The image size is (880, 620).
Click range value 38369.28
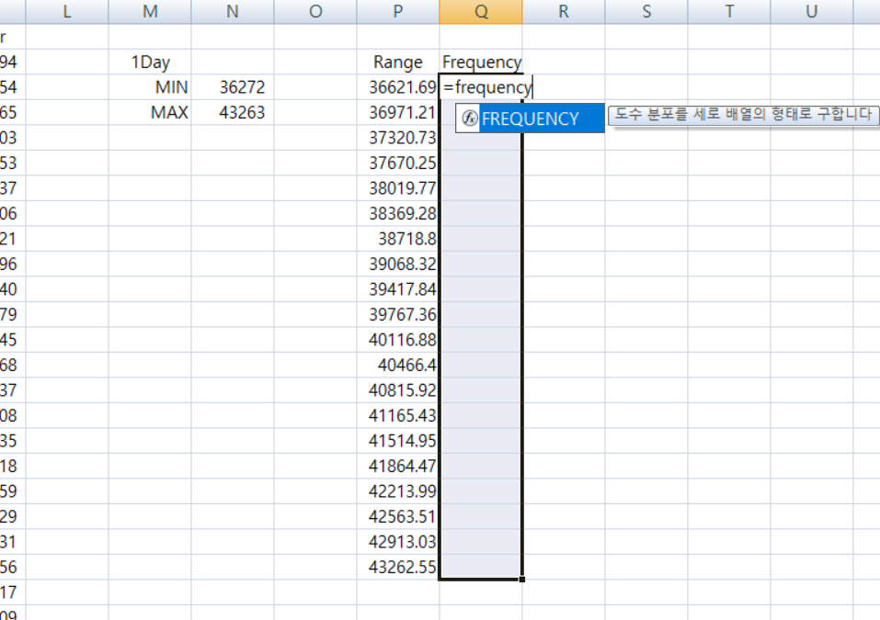(x=398, y=214)
